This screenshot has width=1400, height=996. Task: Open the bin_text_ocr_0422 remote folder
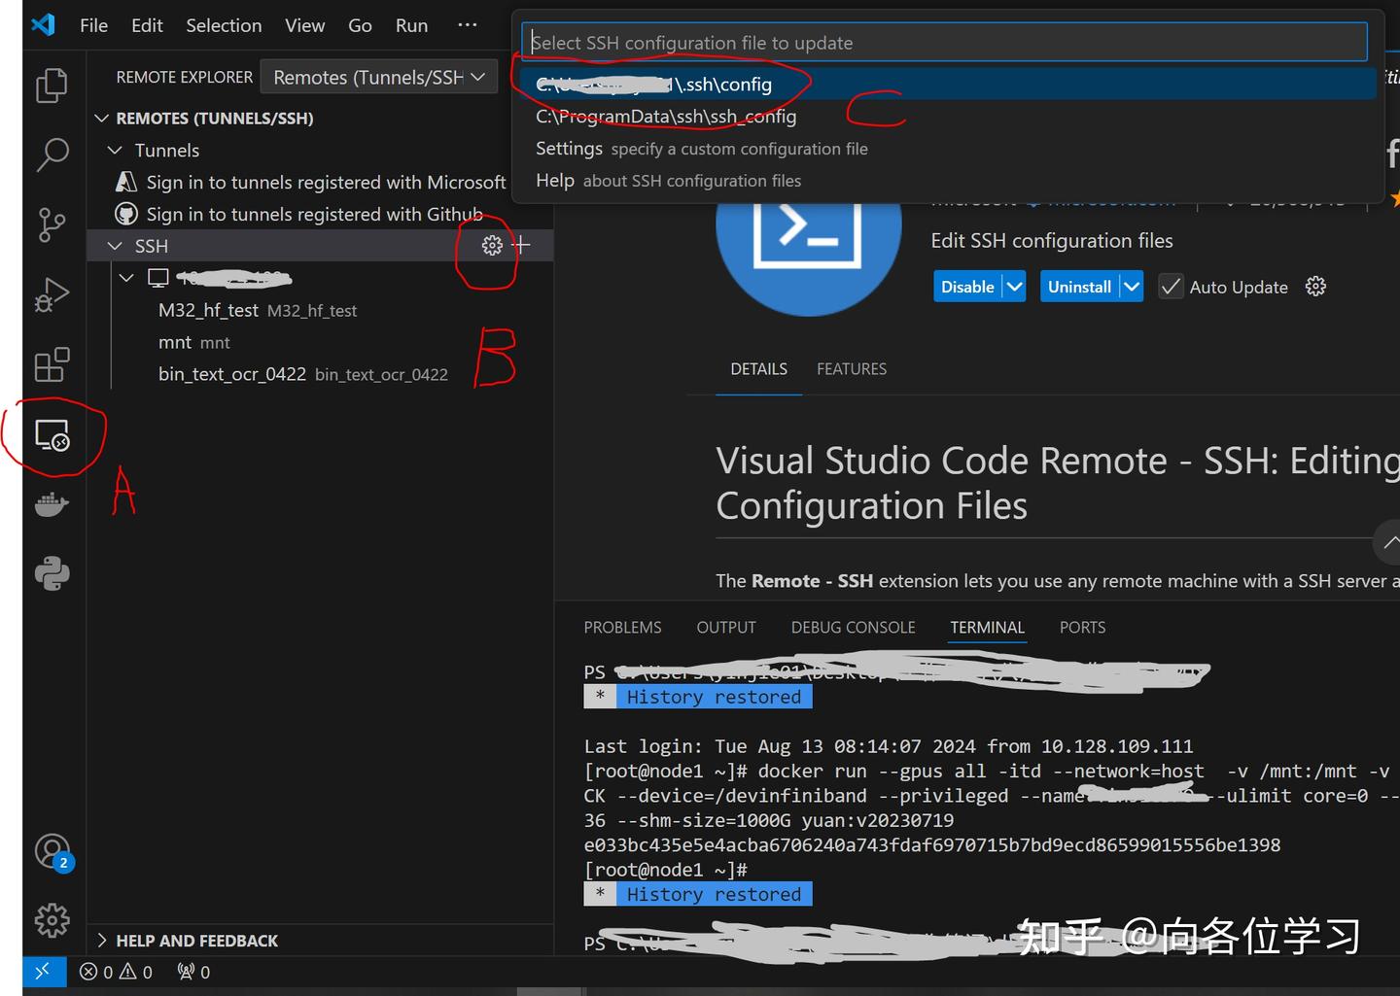click(302, 374)
